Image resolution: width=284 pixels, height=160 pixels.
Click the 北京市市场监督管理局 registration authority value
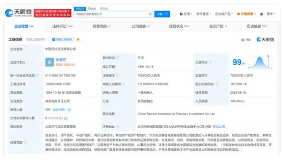click(61, 127)
